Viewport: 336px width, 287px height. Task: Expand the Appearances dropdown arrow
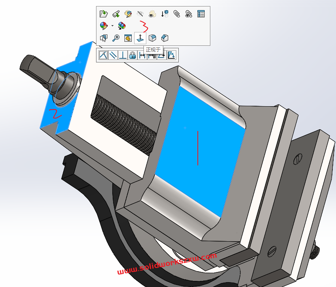point(112,26)
